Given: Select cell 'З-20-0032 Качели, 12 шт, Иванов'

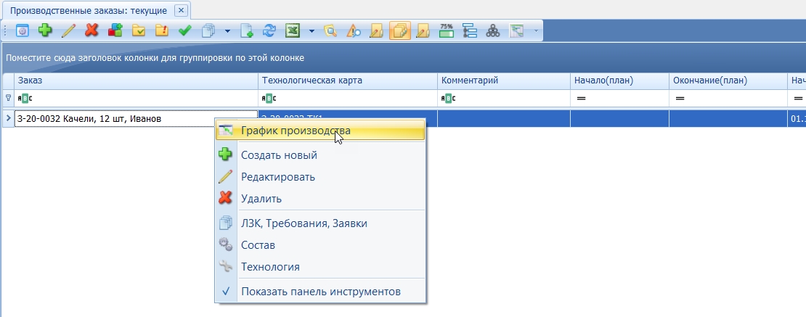Looking at the screenshot, I should 137,119.
